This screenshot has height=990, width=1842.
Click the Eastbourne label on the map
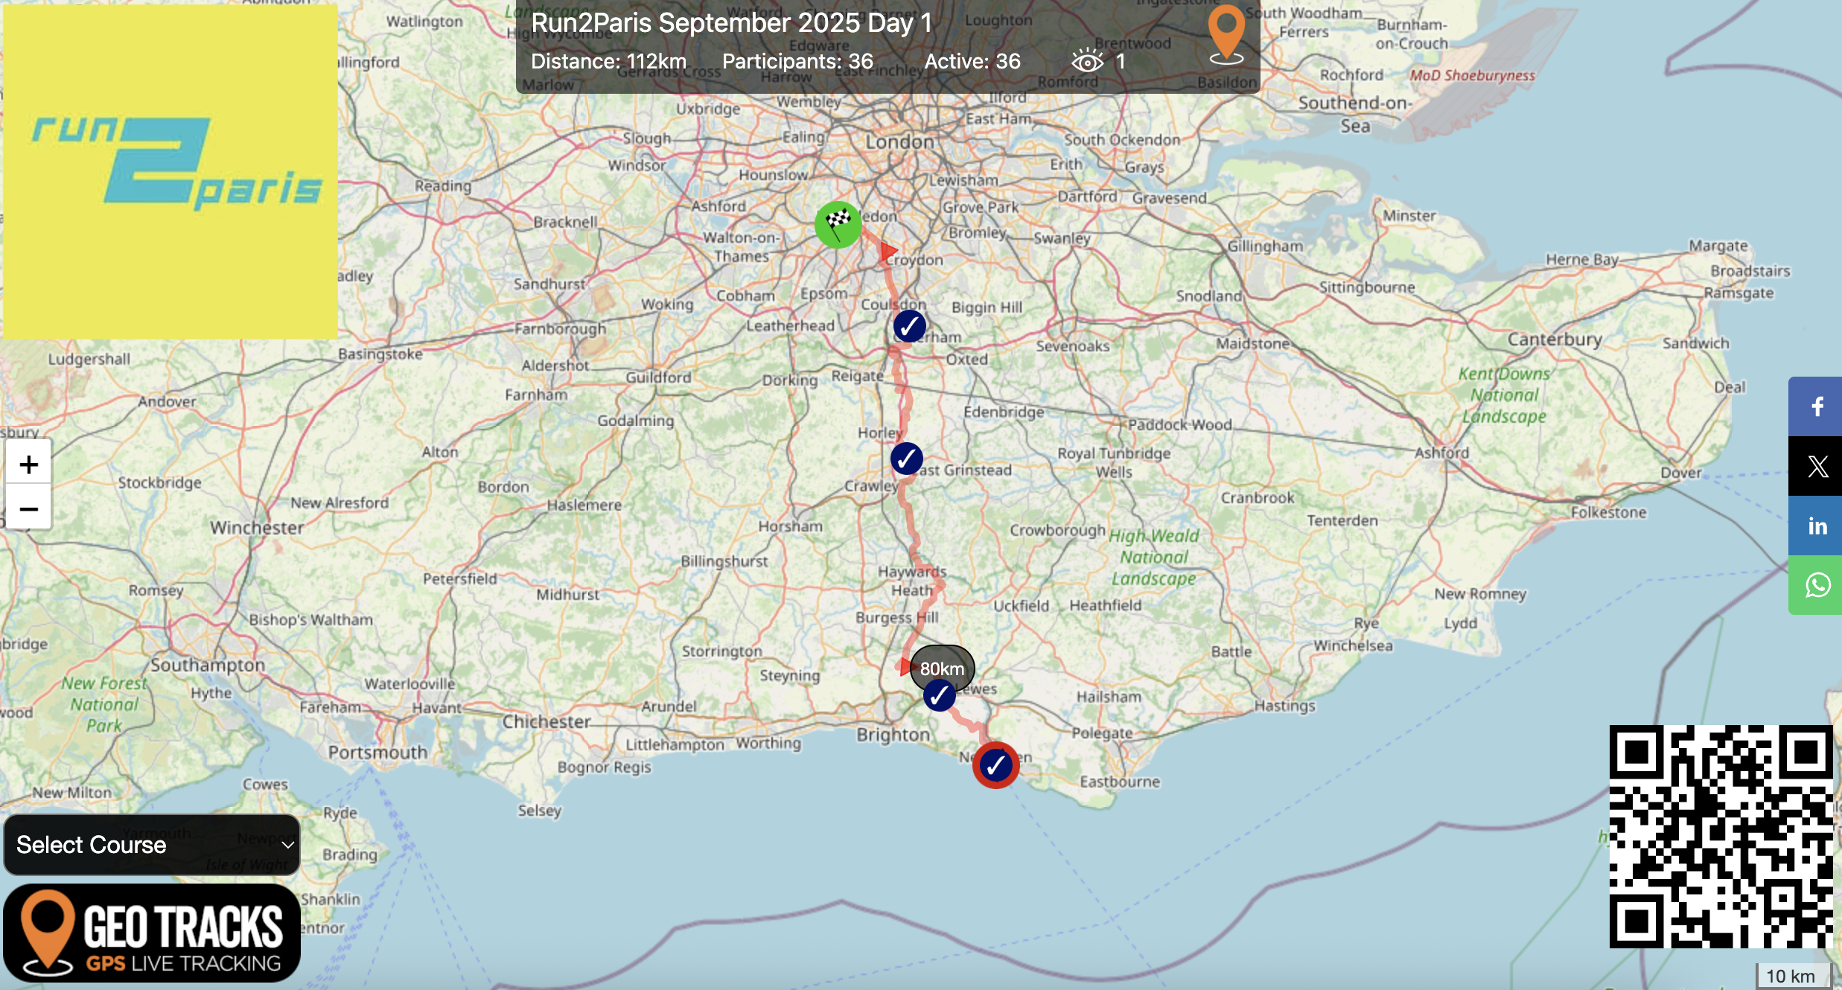pos(1120,782)
